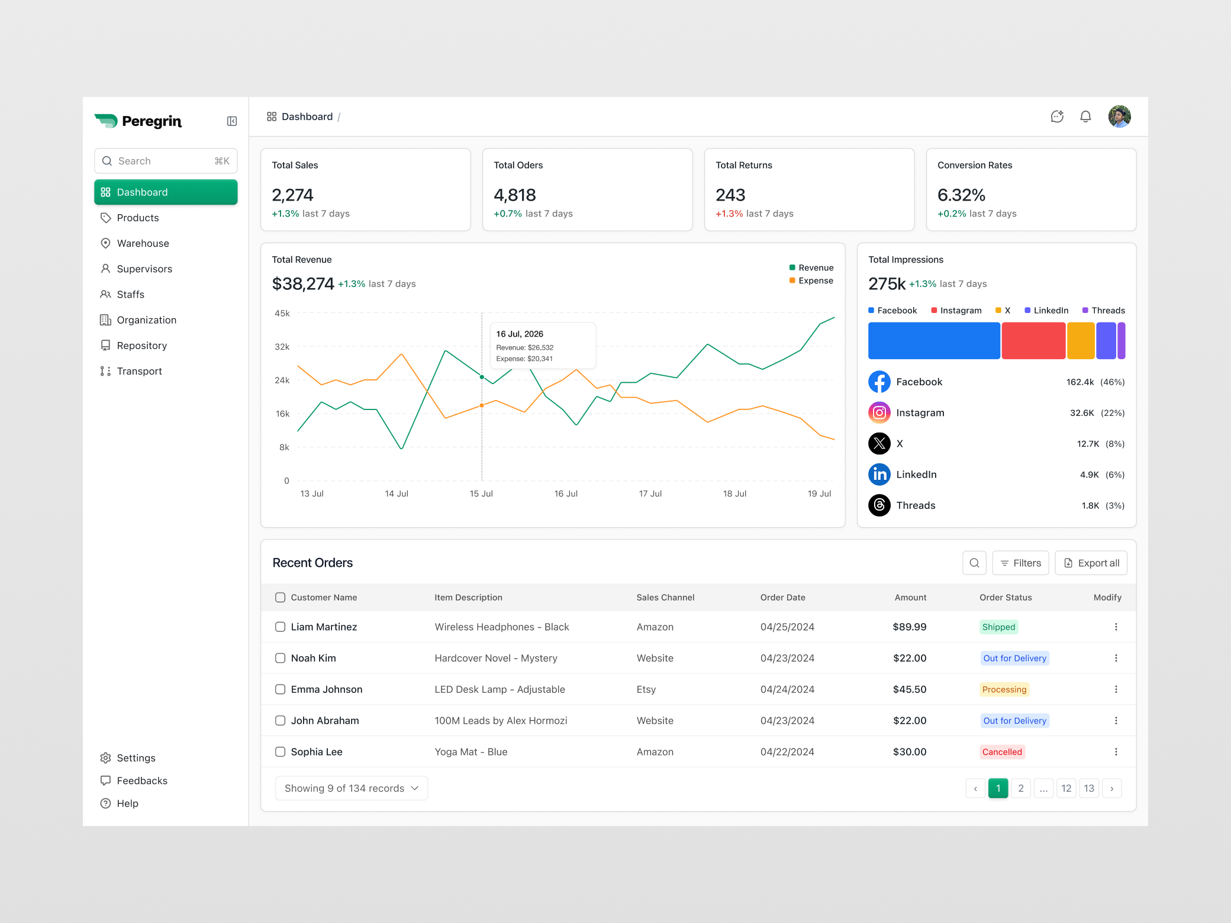Check the Liam Martinez row checkbox
The image size is (1231, 923).
click(x=281, y=627)
